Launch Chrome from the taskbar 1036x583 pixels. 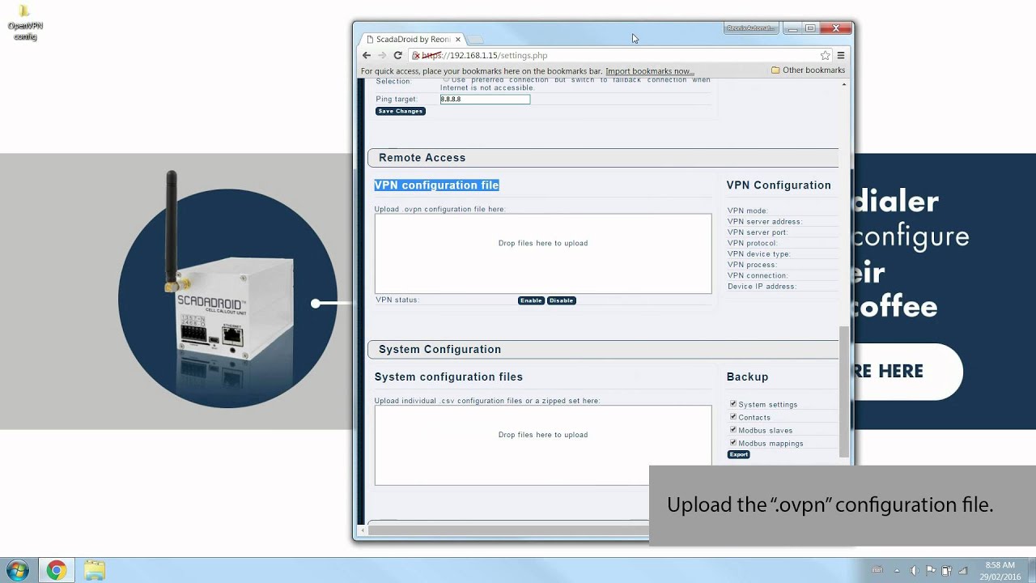[x=56, y=570]
